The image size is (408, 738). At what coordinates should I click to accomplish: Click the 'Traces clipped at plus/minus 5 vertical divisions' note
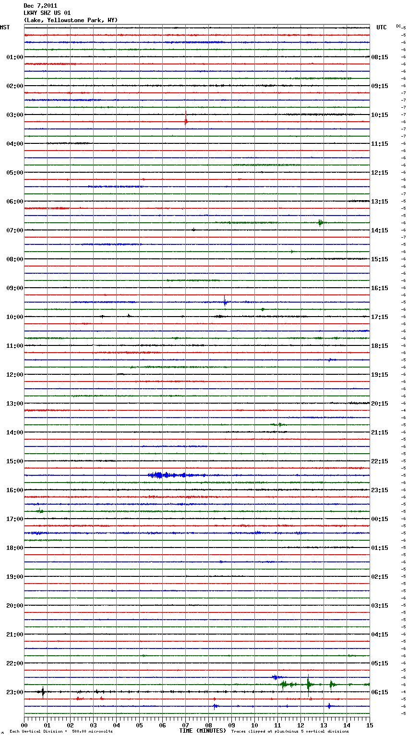click(290, 732)
